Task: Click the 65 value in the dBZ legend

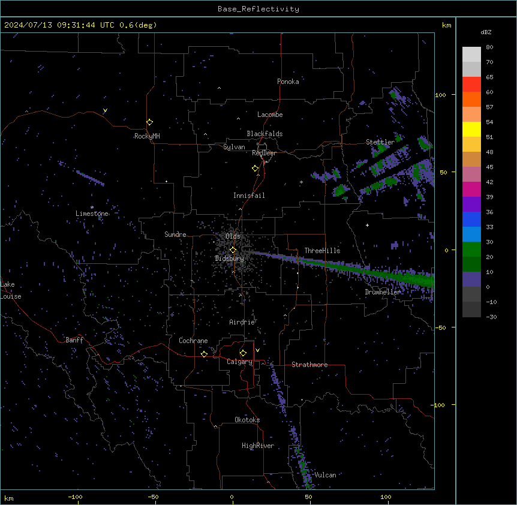Action: 489,77
